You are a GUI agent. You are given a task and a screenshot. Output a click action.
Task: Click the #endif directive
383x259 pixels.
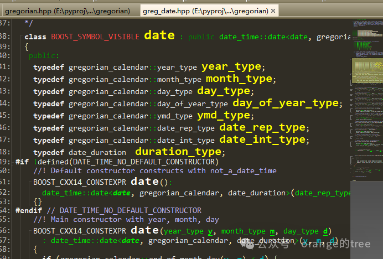pos(29,210)
